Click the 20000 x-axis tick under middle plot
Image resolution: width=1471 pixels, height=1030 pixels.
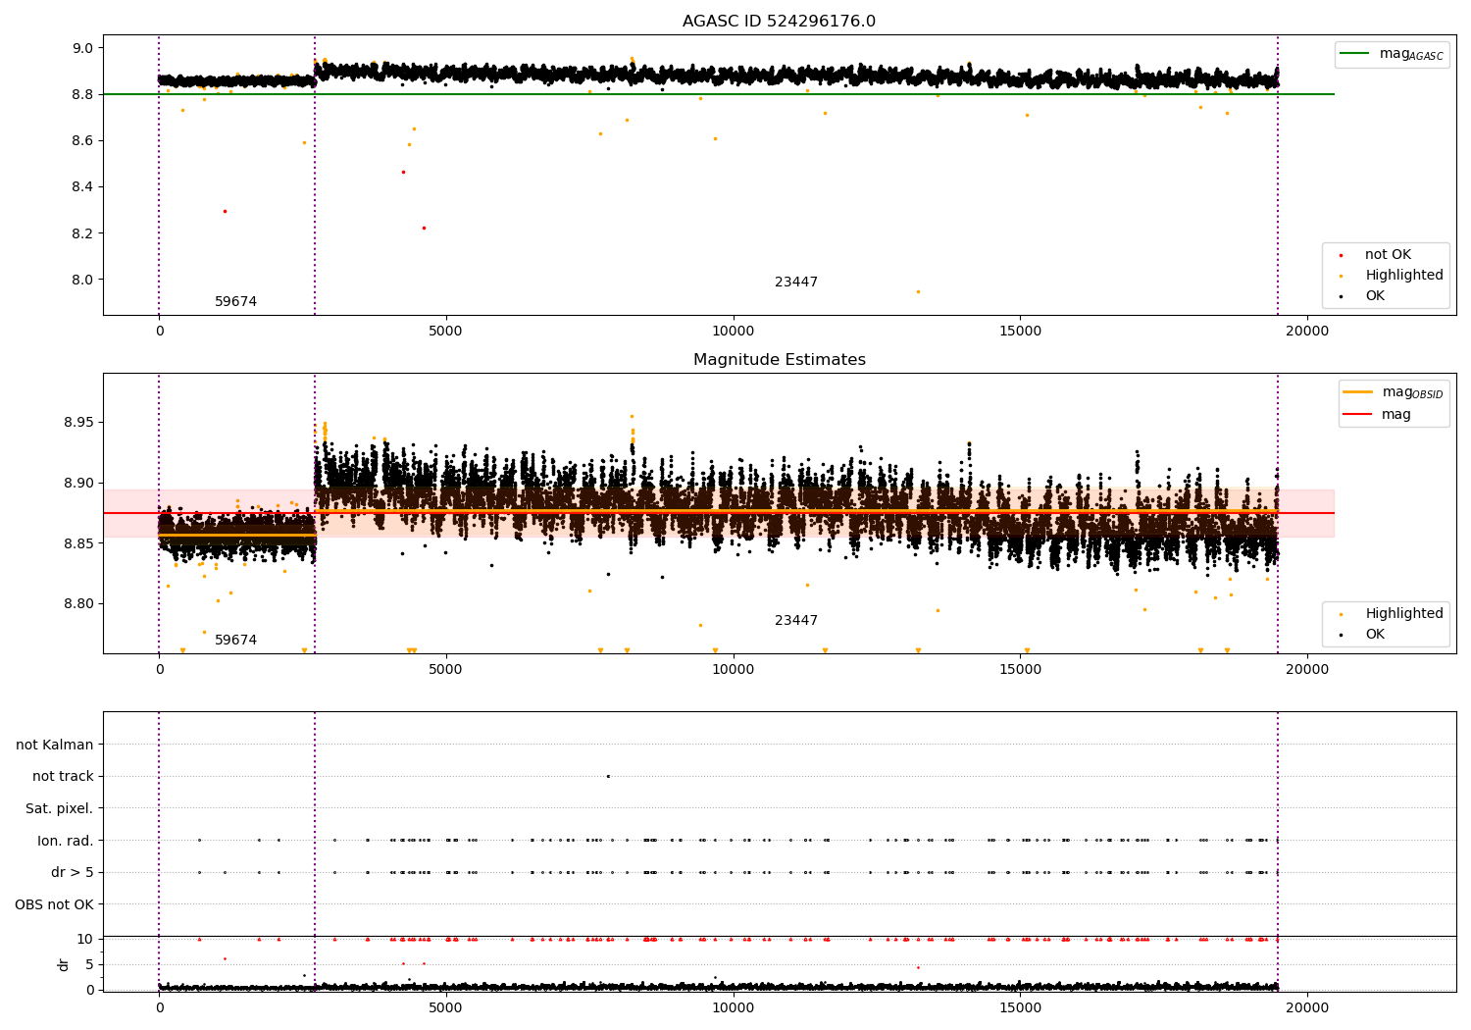click(1307, 670)
